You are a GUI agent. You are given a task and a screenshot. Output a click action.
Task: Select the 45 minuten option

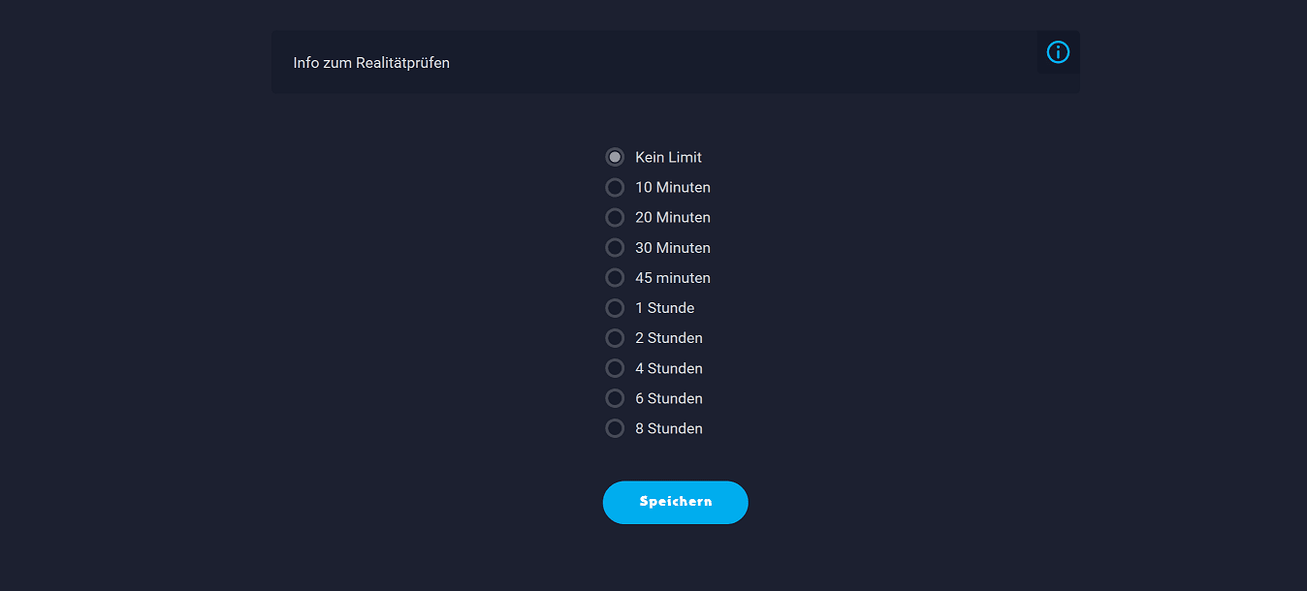615,277
